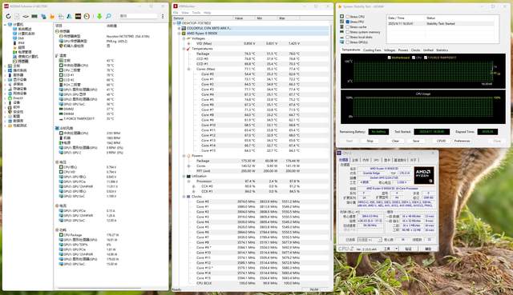Viewport: 513px width, 295px height.
Task: Open the SPD tab in CPU-Z
Action: pos(376,160)
